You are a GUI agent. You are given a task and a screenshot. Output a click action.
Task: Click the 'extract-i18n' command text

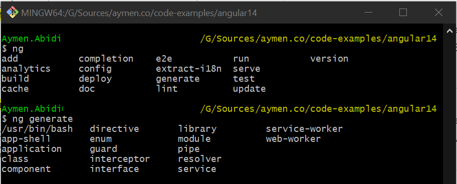(x=188, y=69)
